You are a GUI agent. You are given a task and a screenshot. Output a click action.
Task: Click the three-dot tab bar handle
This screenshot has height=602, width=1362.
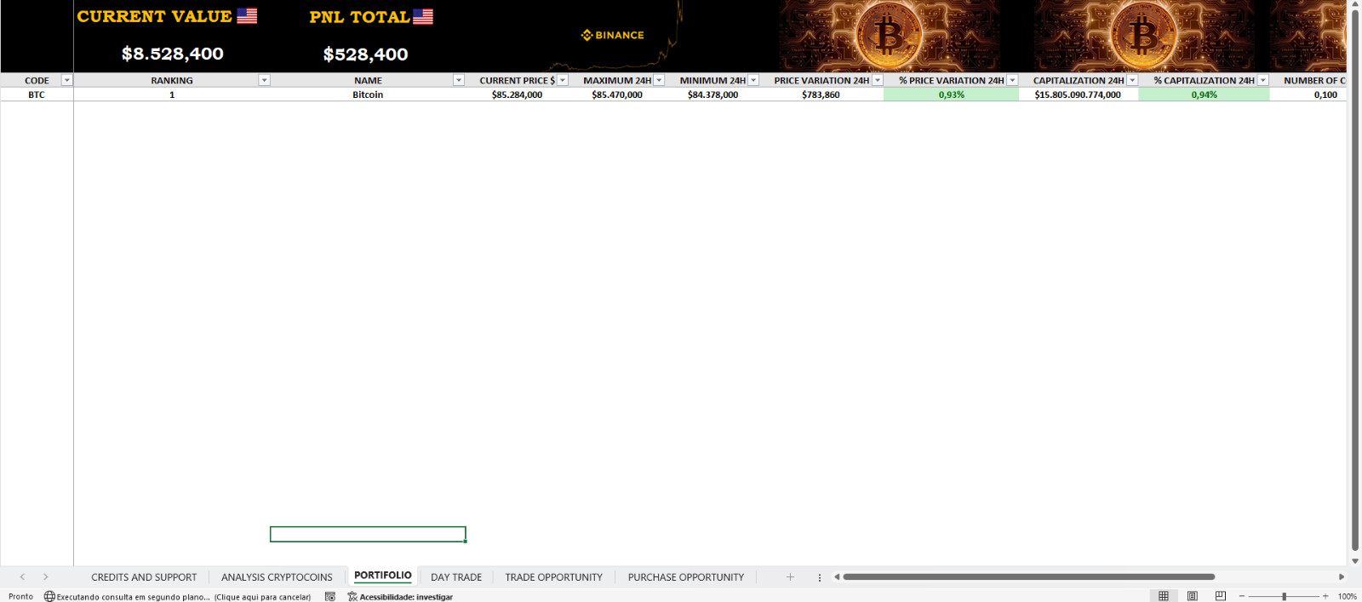pyautogui.click(x=820, y=577)
